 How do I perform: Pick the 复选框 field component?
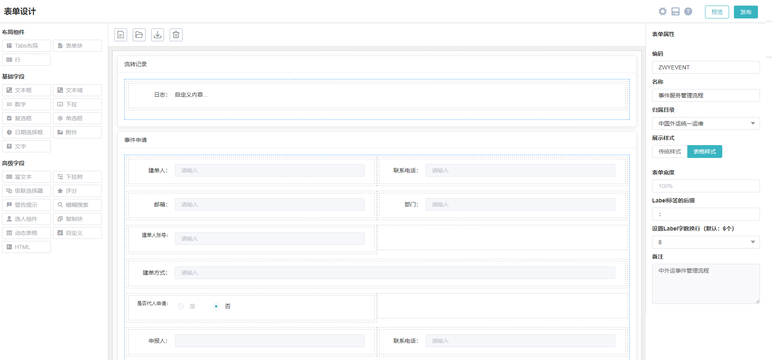click(x=26, y=118)
